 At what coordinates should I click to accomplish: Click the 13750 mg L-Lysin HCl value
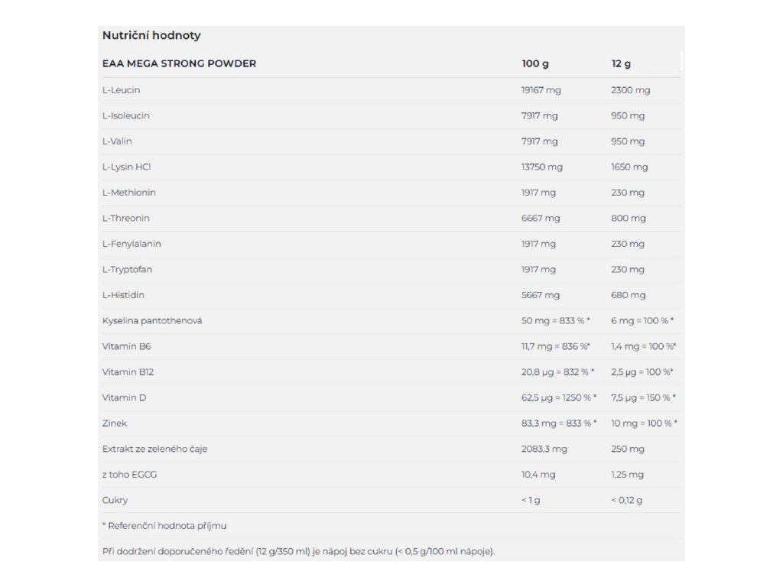pyautogui.click(x=541, y=167)
